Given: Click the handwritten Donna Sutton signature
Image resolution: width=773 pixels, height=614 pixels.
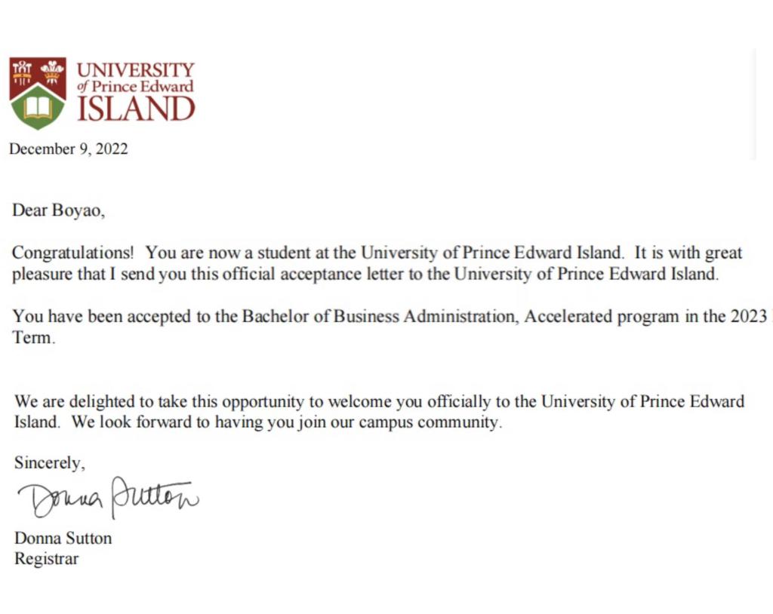Looking at the screenshot, I should tap(109, 499).
